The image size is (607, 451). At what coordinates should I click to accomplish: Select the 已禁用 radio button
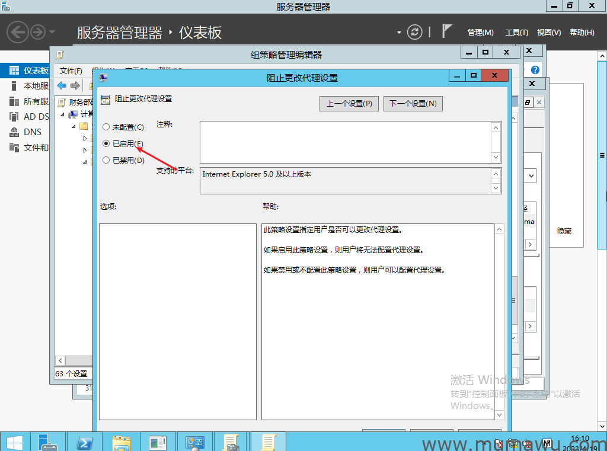coord(106,160)
